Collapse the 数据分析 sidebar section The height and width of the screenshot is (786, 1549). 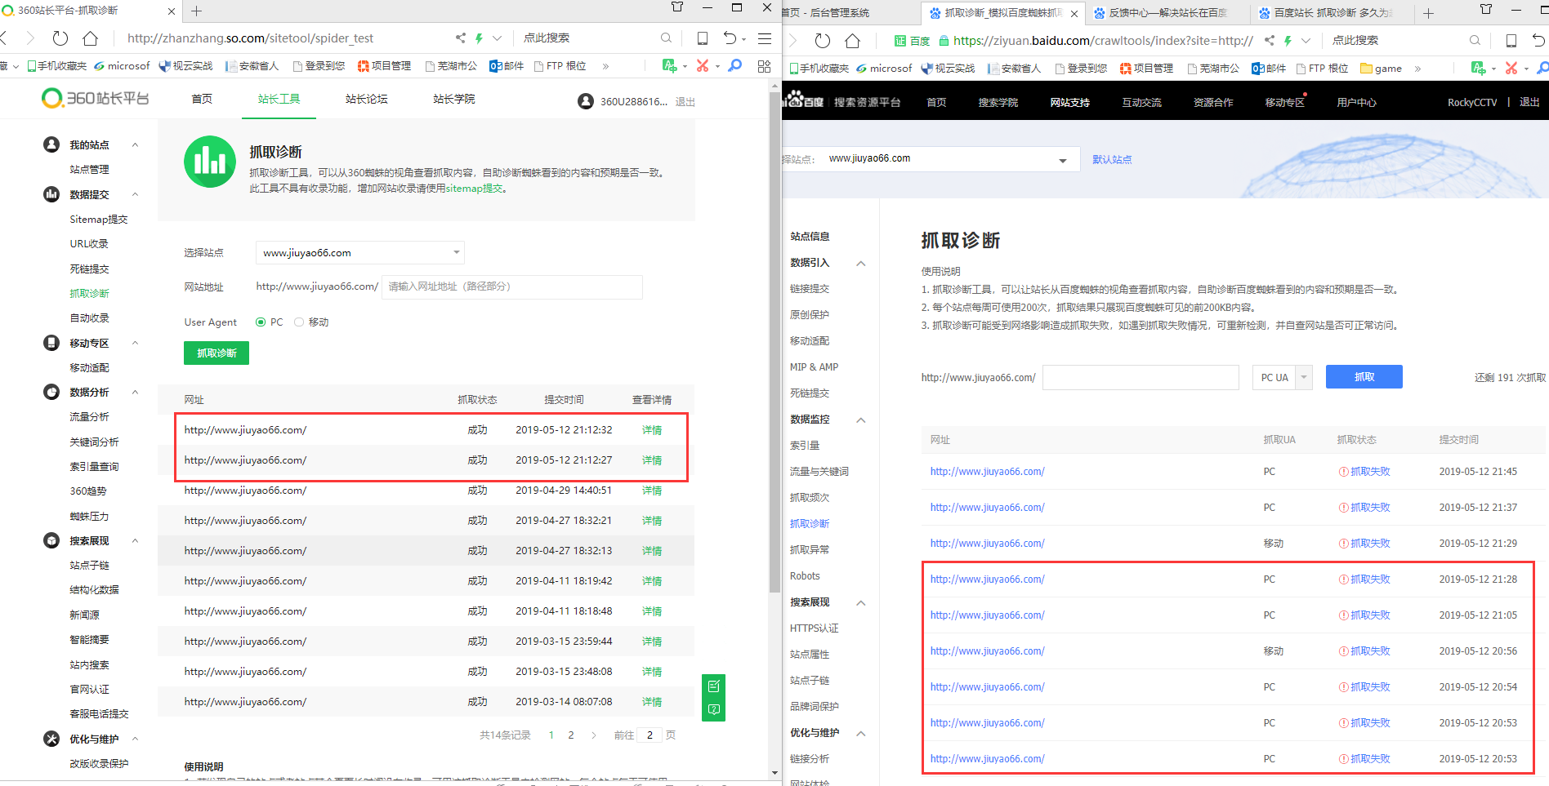coord(136,392)
